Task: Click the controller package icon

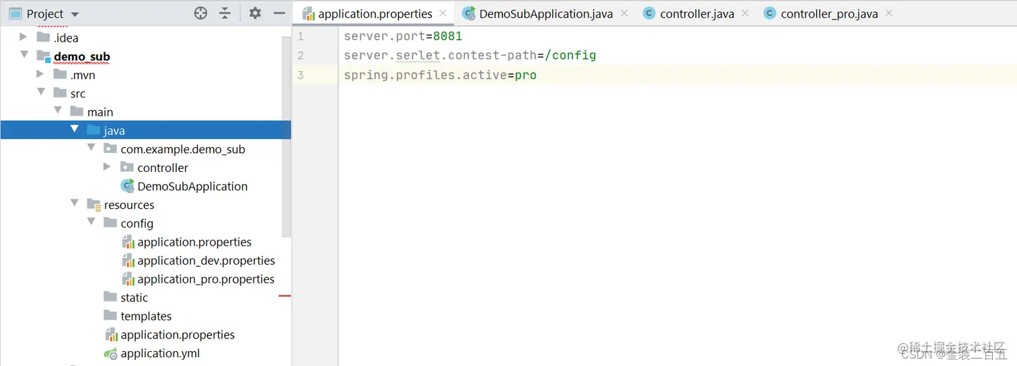Action: tap(127, 167)
